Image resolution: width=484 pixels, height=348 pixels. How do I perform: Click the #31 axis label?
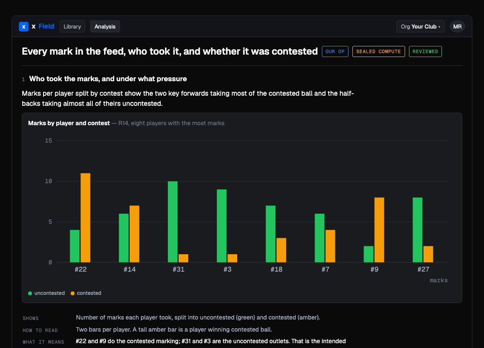point(179,269)
